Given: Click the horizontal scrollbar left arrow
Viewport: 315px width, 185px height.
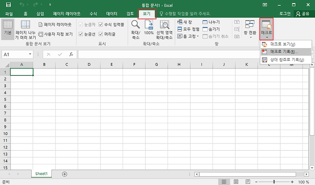Looking at the screenshot, I should coord(197,174).
